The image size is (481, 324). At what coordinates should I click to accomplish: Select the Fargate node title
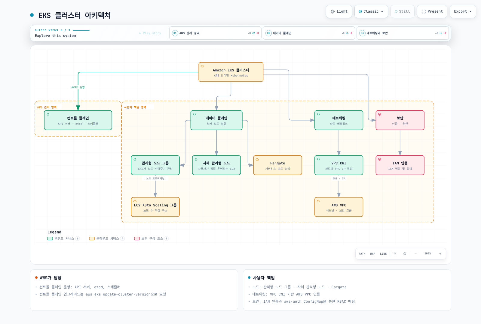(x=277, y=163)
